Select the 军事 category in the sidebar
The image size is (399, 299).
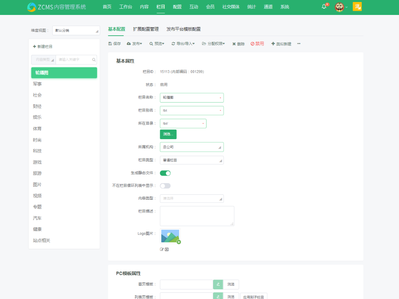37,84
